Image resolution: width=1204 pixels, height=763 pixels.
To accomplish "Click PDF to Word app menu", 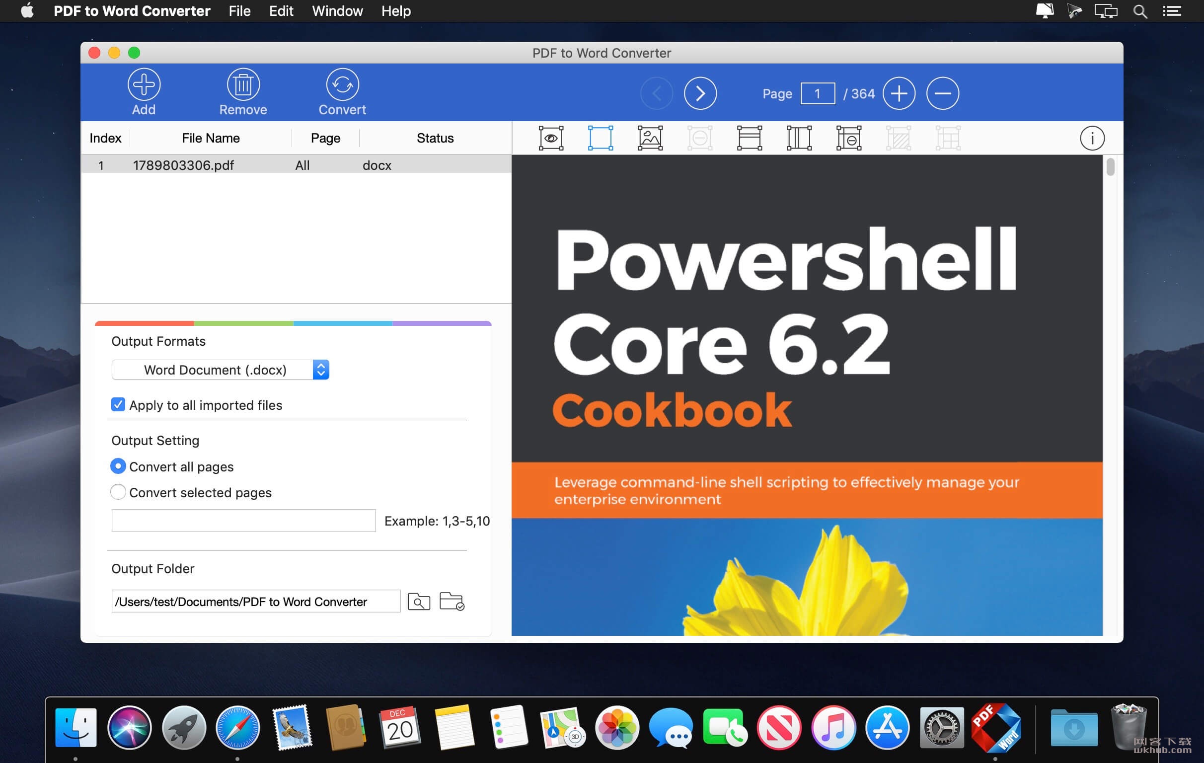I will point(132,11).
